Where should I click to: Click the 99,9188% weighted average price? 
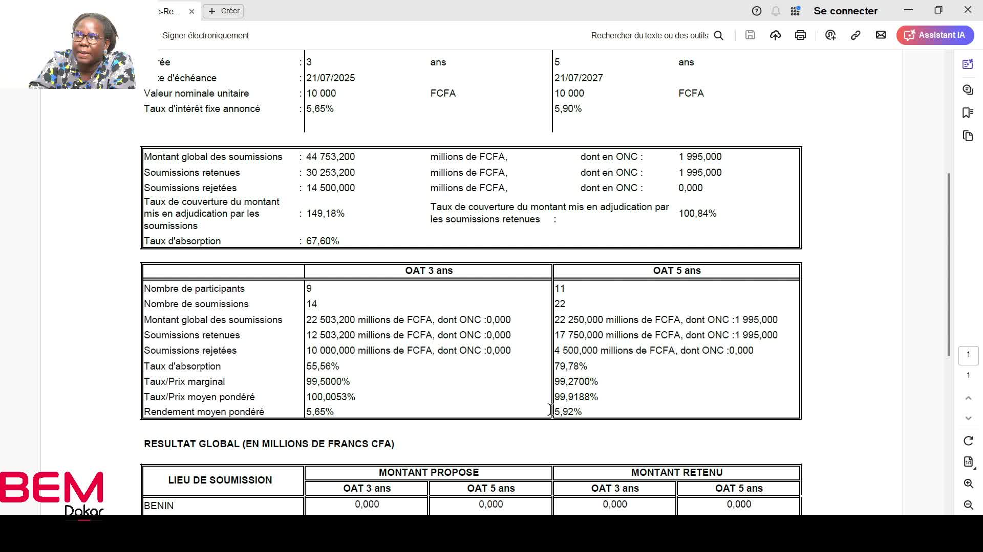(x=576, y=397)
